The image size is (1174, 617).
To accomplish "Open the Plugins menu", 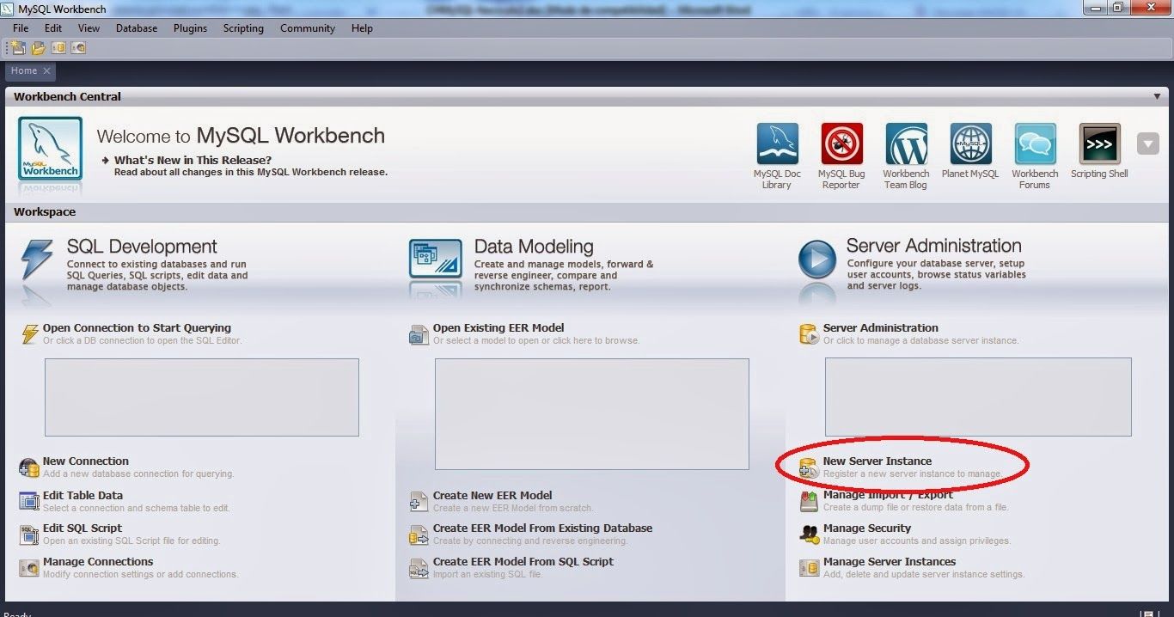I will (190, 28).
